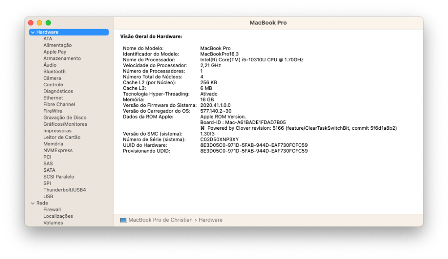Click the processor name Intel Core i5-10310U
448x259 pixels.
[x=252, y=59]
